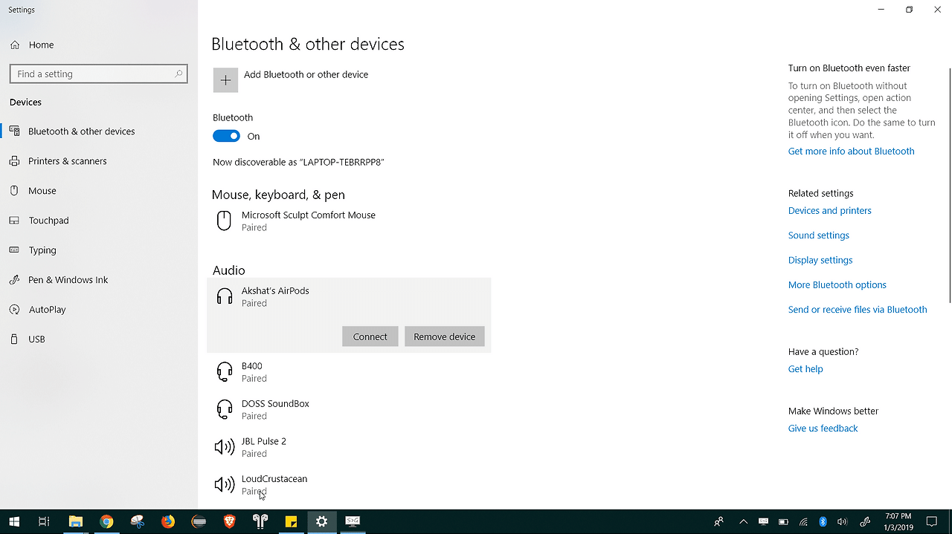This screenshot has width=952, height=534.
Task: Launch Firefox from the taskbar
Action: click(168, 521)
